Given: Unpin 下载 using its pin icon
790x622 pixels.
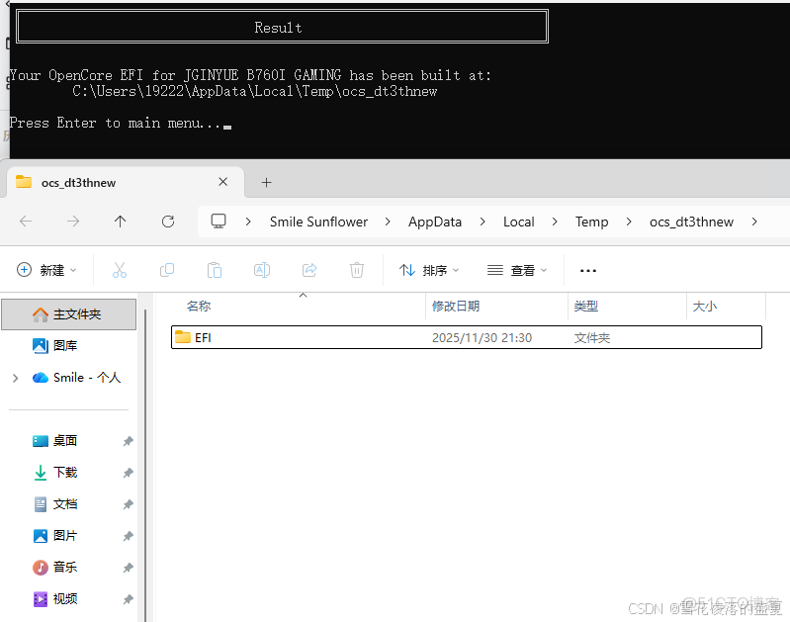Looking at the screenshot, I should (128, 474).
